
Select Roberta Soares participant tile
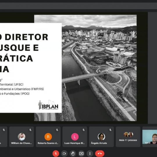pos(48,137)
